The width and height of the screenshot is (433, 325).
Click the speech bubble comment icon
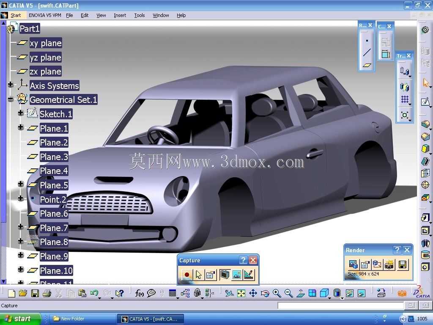click(x=151, y=293)
